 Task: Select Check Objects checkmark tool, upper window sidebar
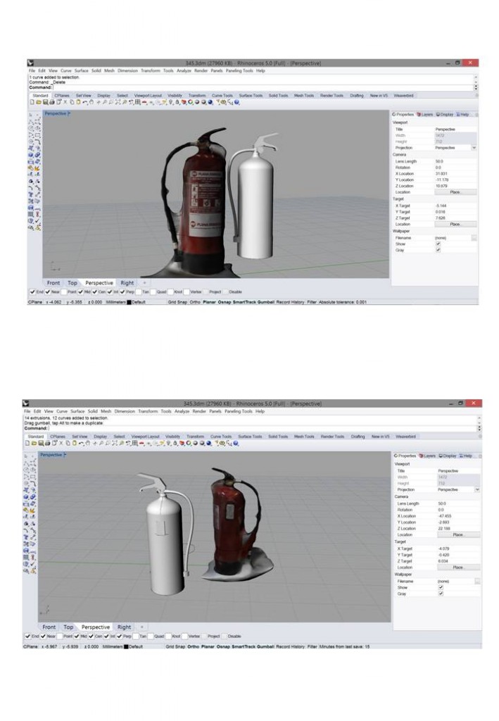click(37, 221)
